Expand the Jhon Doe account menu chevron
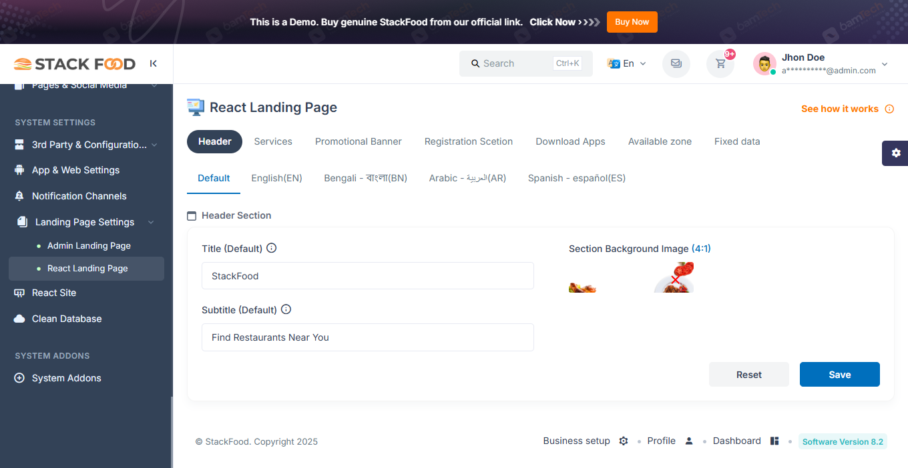 pos(885,64)
